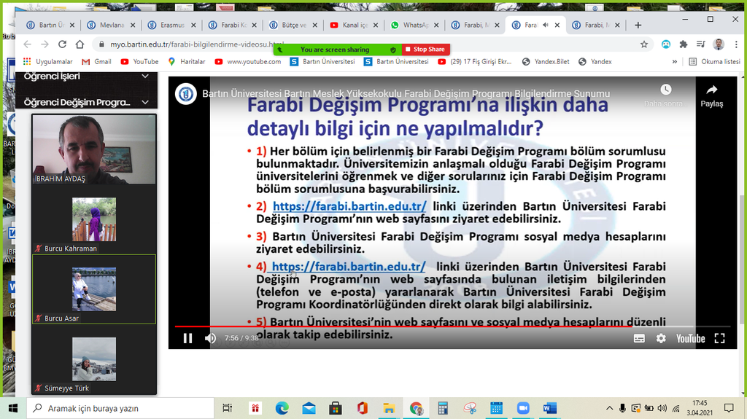This screenshot has height=419, width=747.
Task: Open the Chrome extensions puzzle icon
Action: tap(684, 44)
